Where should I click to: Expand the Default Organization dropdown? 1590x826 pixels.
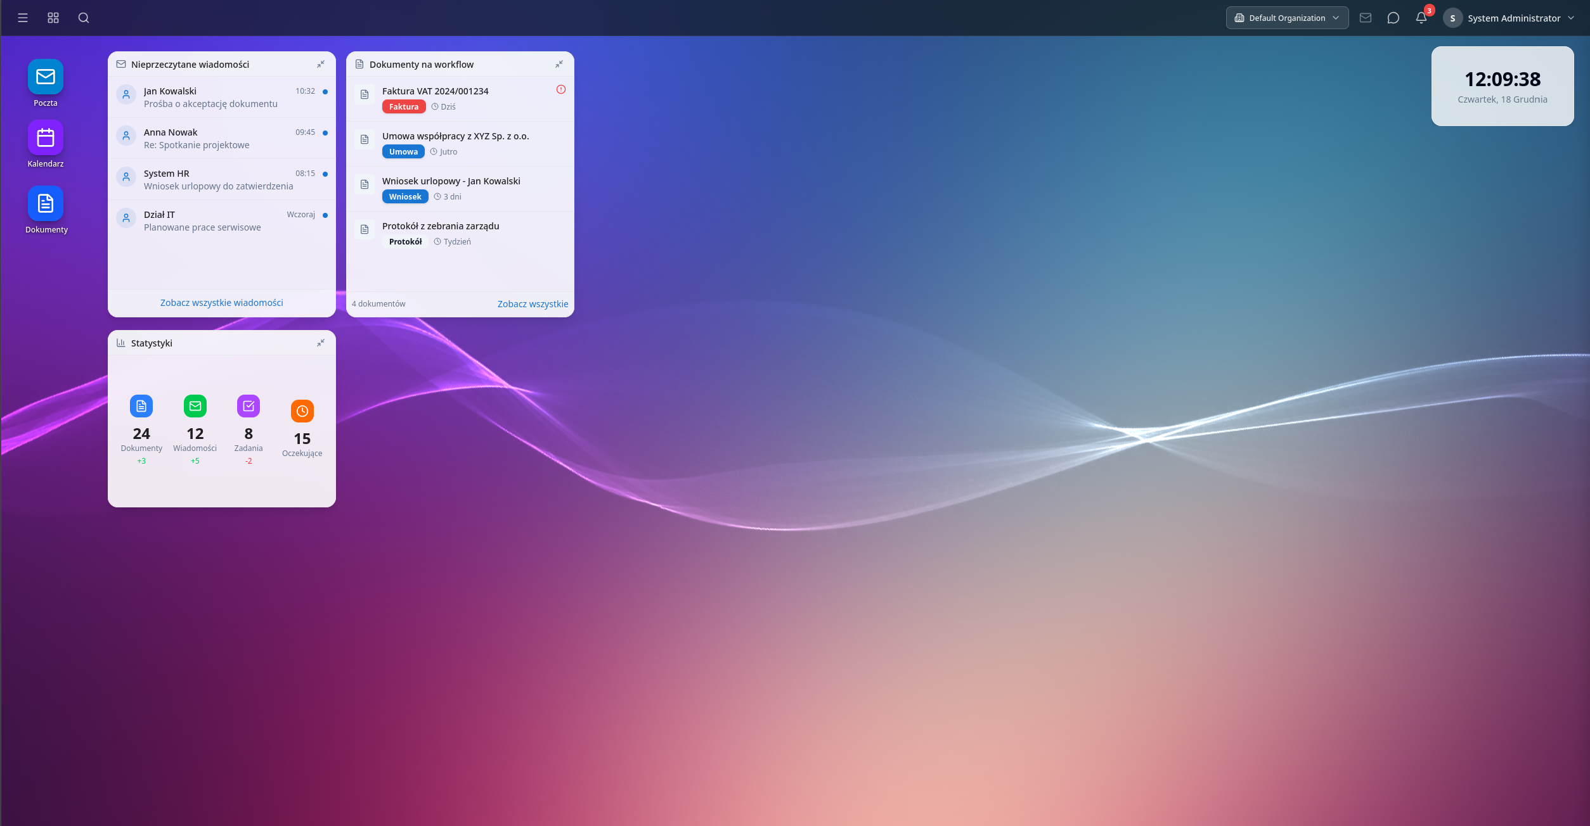[x=1287, y=18]
